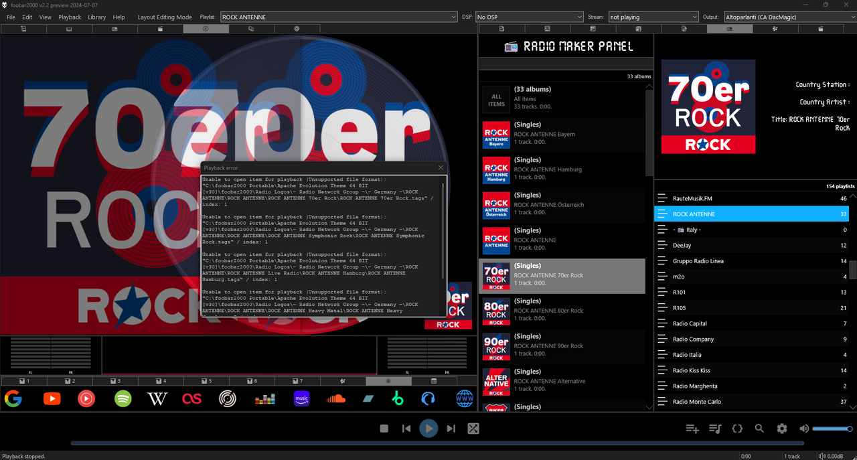
Task: Toggle shuffle playback order
Action: tap(473, 429)
